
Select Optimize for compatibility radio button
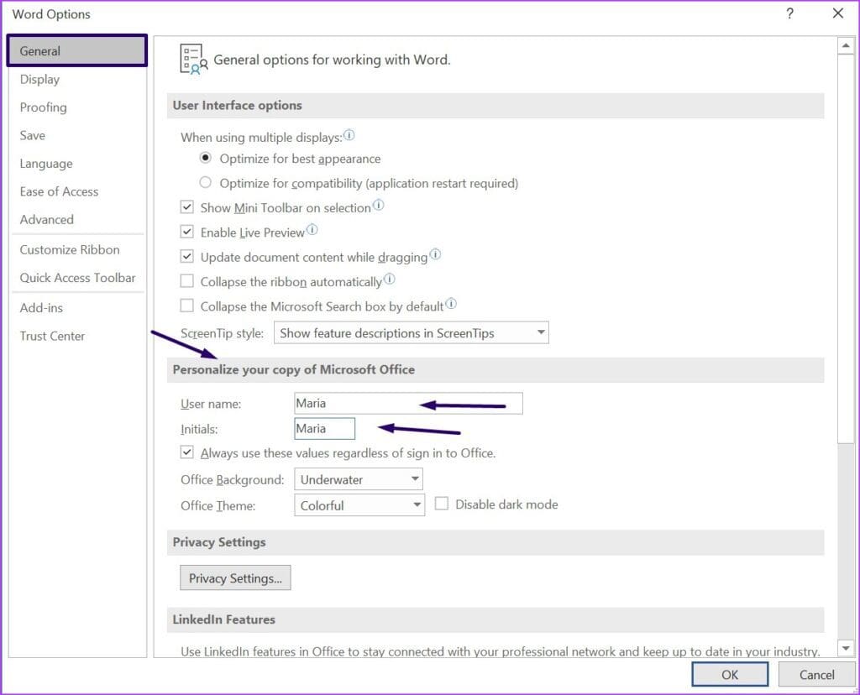tap(205, 182)
